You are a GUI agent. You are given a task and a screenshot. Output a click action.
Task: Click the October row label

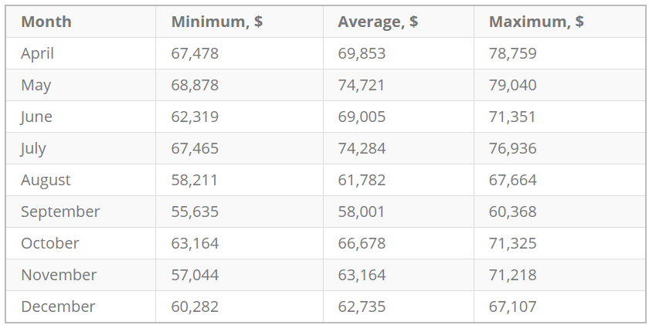[x=49, y=243]
